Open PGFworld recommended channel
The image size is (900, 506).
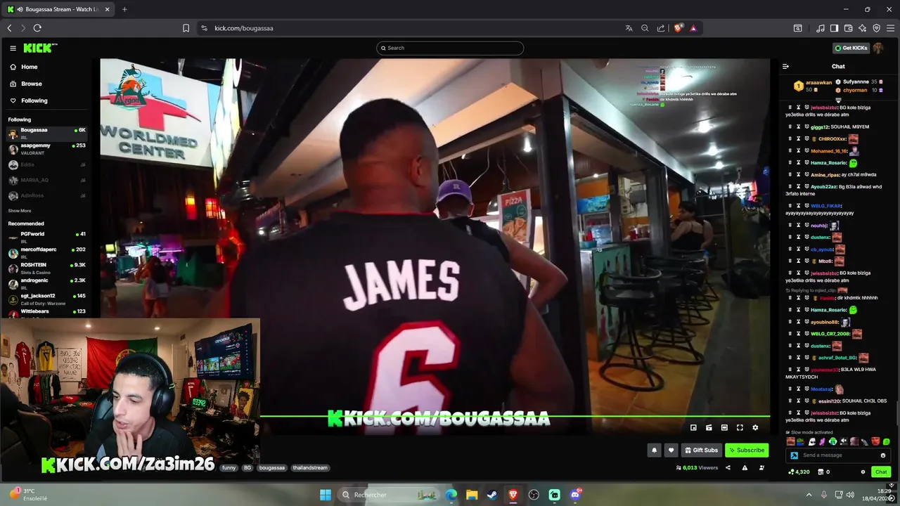click(46, 237)
